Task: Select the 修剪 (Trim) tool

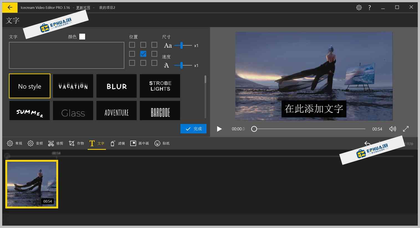Action: pyautogui.click(x=55, y=143)
